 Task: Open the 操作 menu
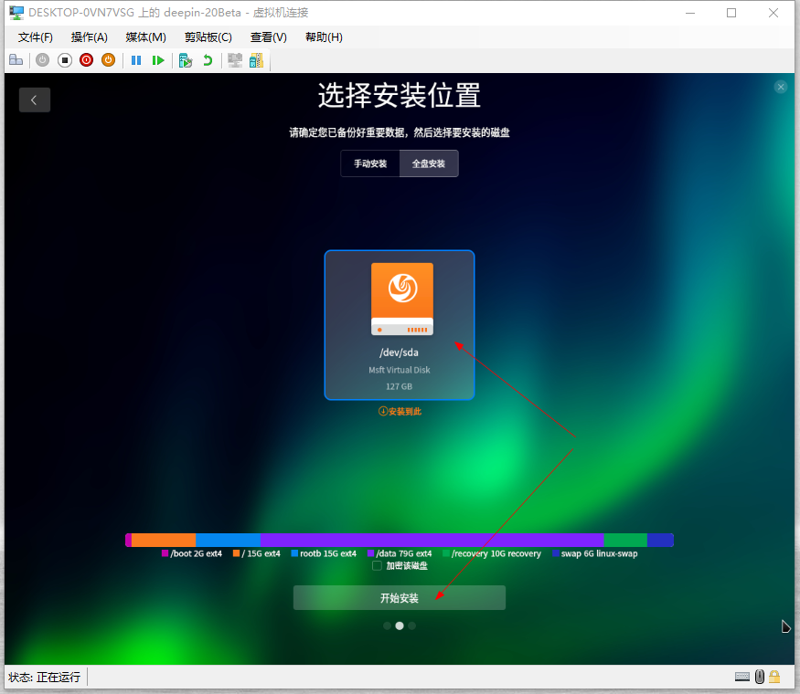88,37
